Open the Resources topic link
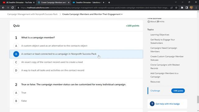 pyautogui.click(x=155, y=82)
